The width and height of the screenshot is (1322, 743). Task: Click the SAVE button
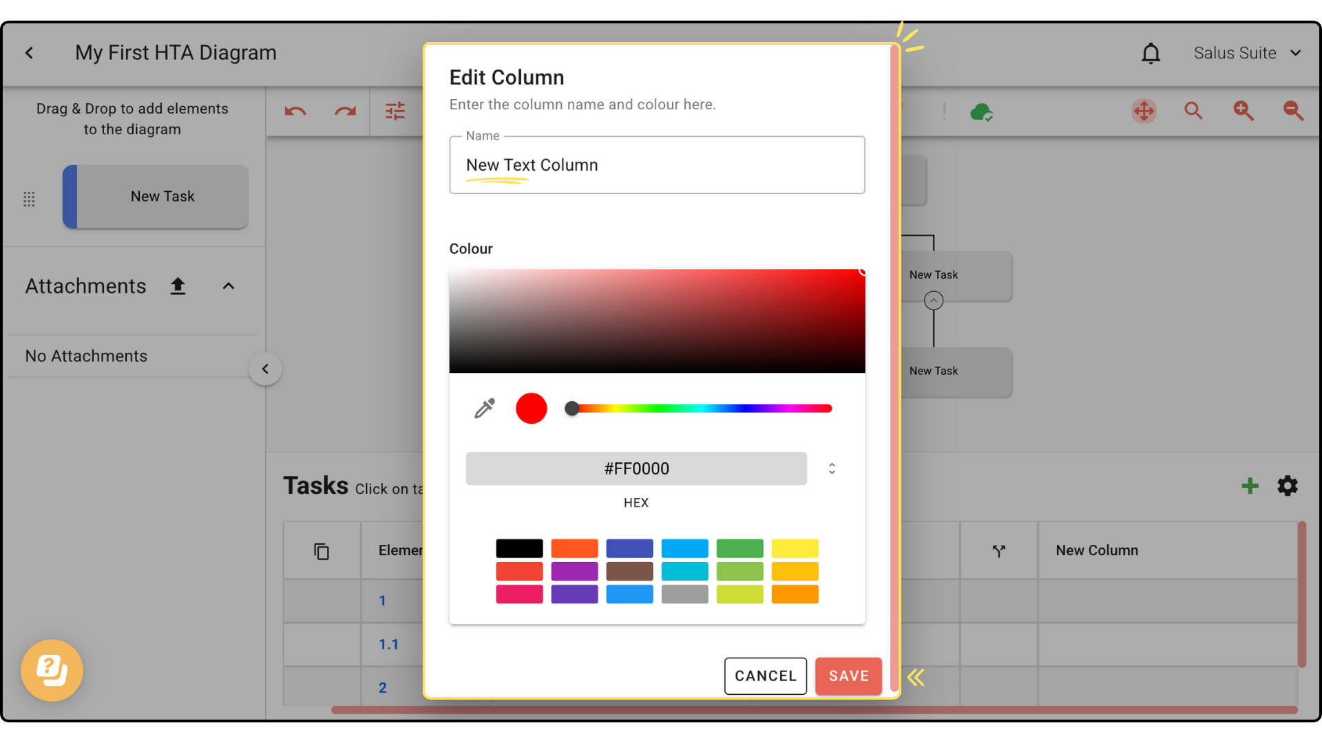pos(848,676)
